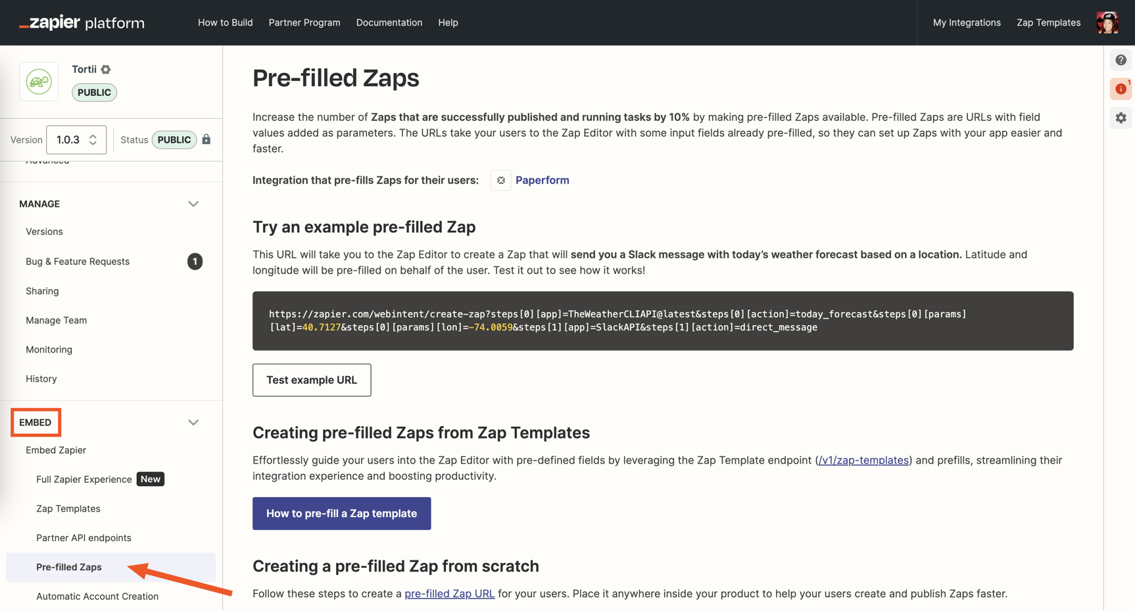The height and width of the screenshot is (611, 1135).
Task: Collapse the EMBED section chevron
Action: point(193,422)
